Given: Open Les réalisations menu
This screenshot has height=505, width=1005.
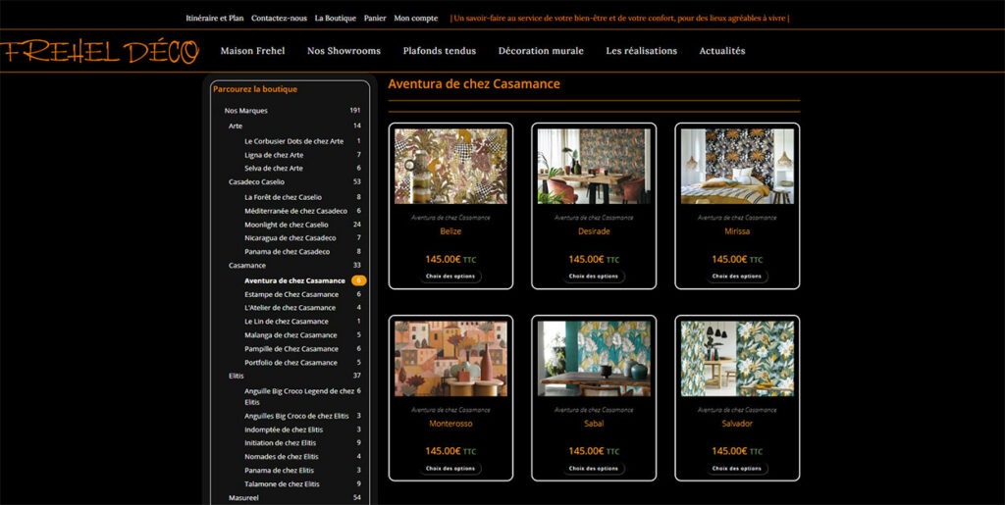Looking at the screenshot, I should 642,51.
